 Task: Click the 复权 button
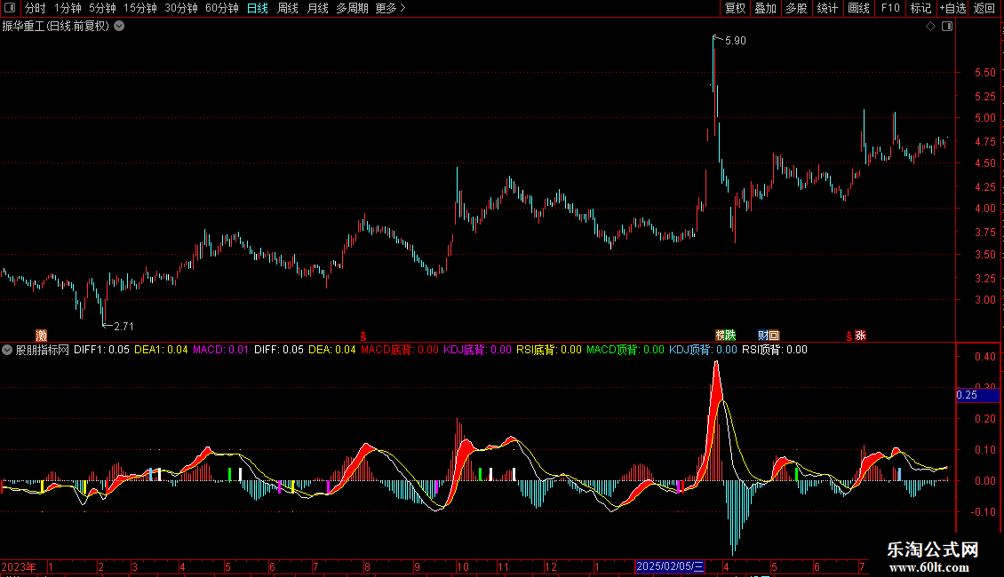point(735,8)
